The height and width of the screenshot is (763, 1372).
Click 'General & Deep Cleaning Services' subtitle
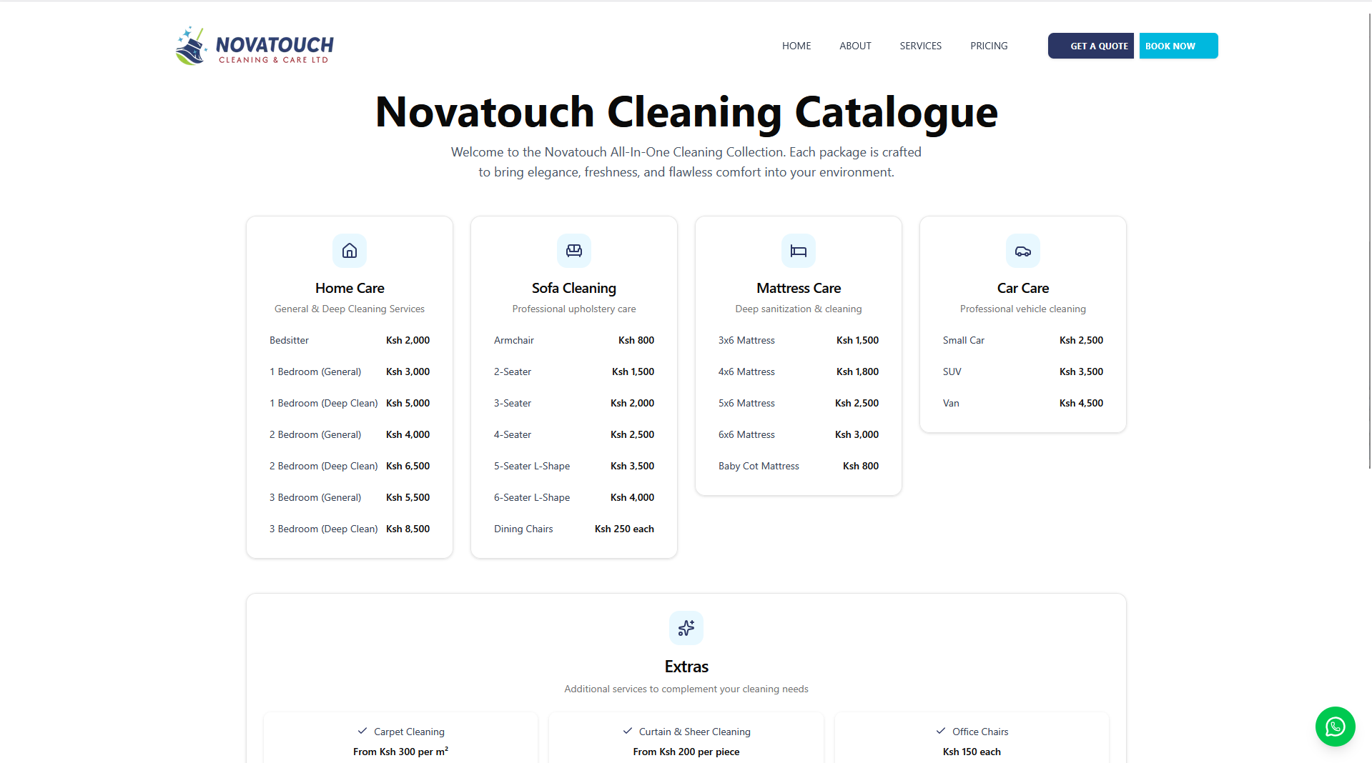[350, 309]
